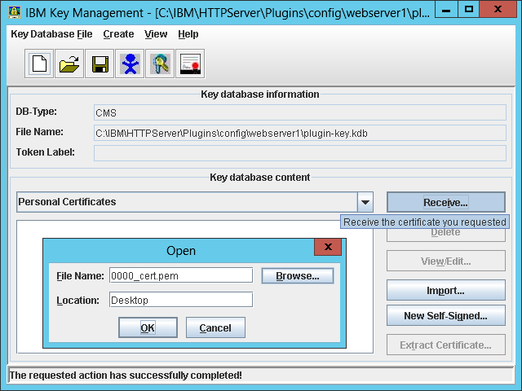
Task: Expand the Personal Certificates dropdown arrow
Action: tap(365, 202)
